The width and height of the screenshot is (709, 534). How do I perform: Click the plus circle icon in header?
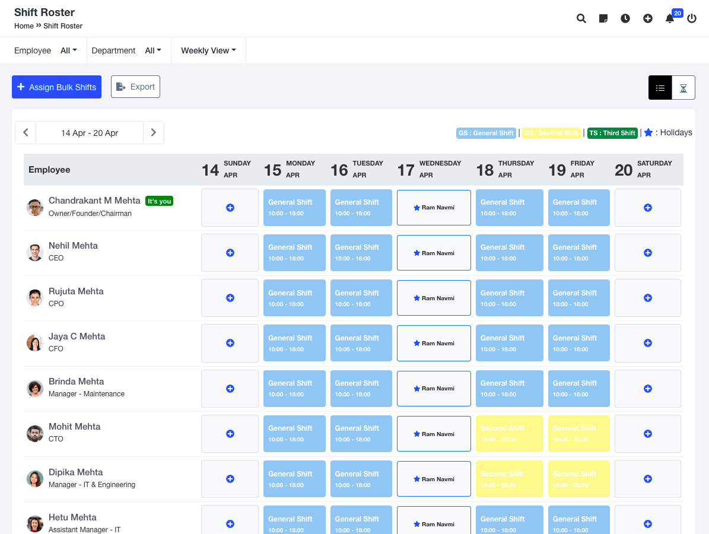click(648, 18)
